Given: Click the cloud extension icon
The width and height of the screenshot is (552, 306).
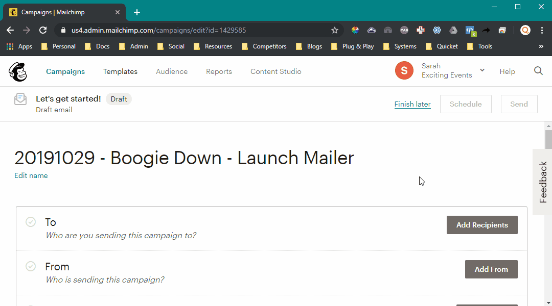Looking at the screenshot, I should tap(372, 30).
